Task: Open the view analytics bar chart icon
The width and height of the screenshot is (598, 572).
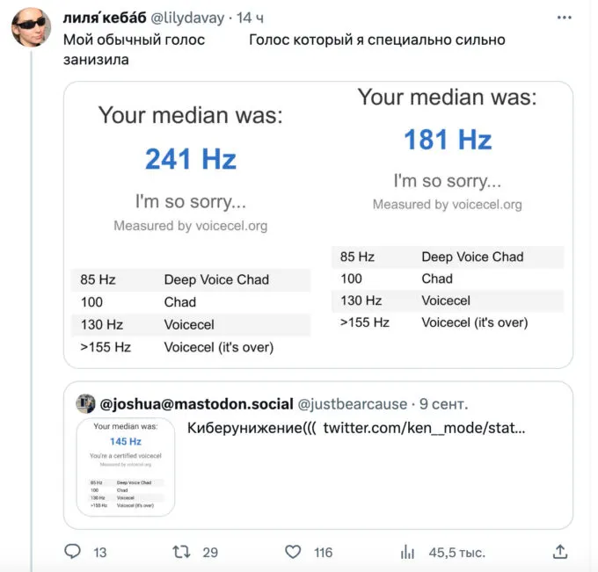Action: [407, 552]
